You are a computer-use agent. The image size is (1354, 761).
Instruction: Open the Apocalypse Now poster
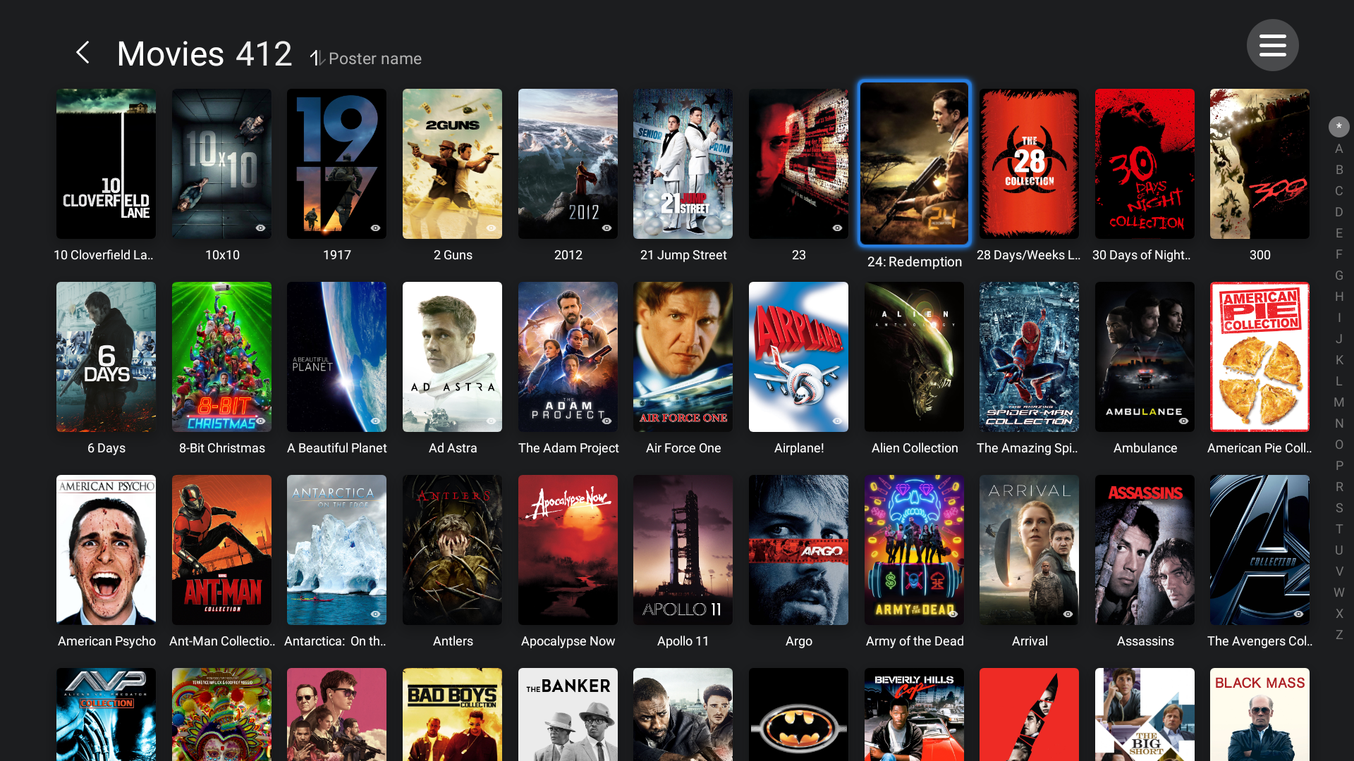click(x=568, y=550)
